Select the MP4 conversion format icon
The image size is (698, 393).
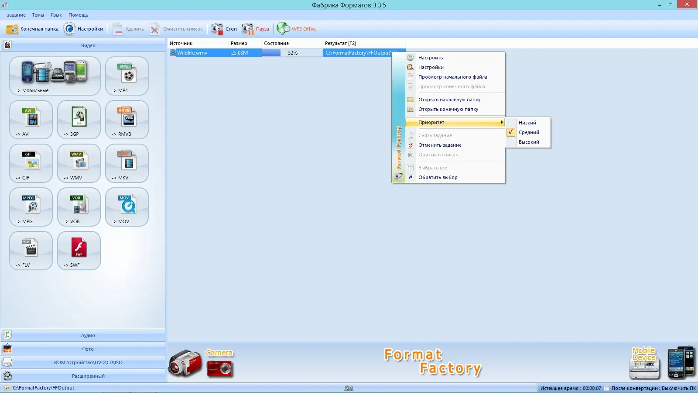click(127, 76)
